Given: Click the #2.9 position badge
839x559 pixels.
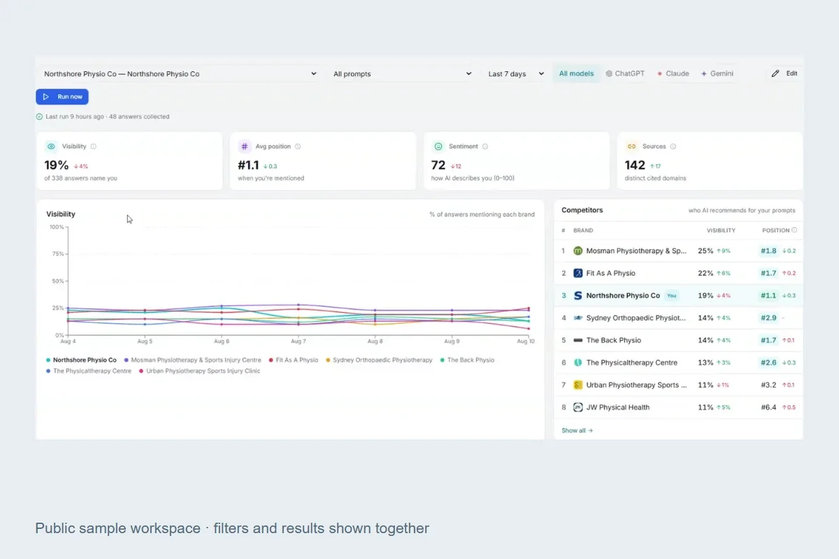Looking at the screenshot, I should 768,318.
